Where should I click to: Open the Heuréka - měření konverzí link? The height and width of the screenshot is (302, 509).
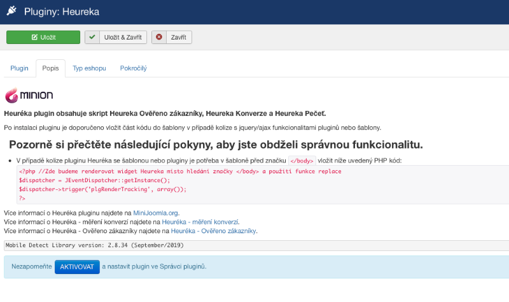pos(200,222)
